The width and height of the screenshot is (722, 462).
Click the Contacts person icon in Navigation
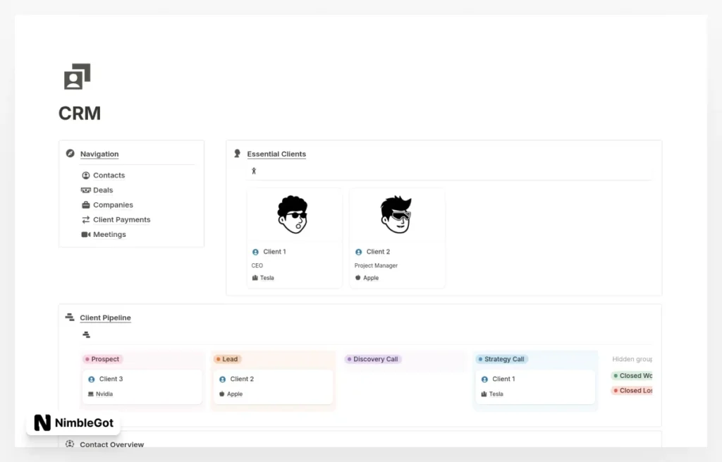pos(86,176)
